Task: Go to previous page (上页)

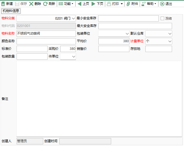Action: pyautogui.click(x=79, y=4)
